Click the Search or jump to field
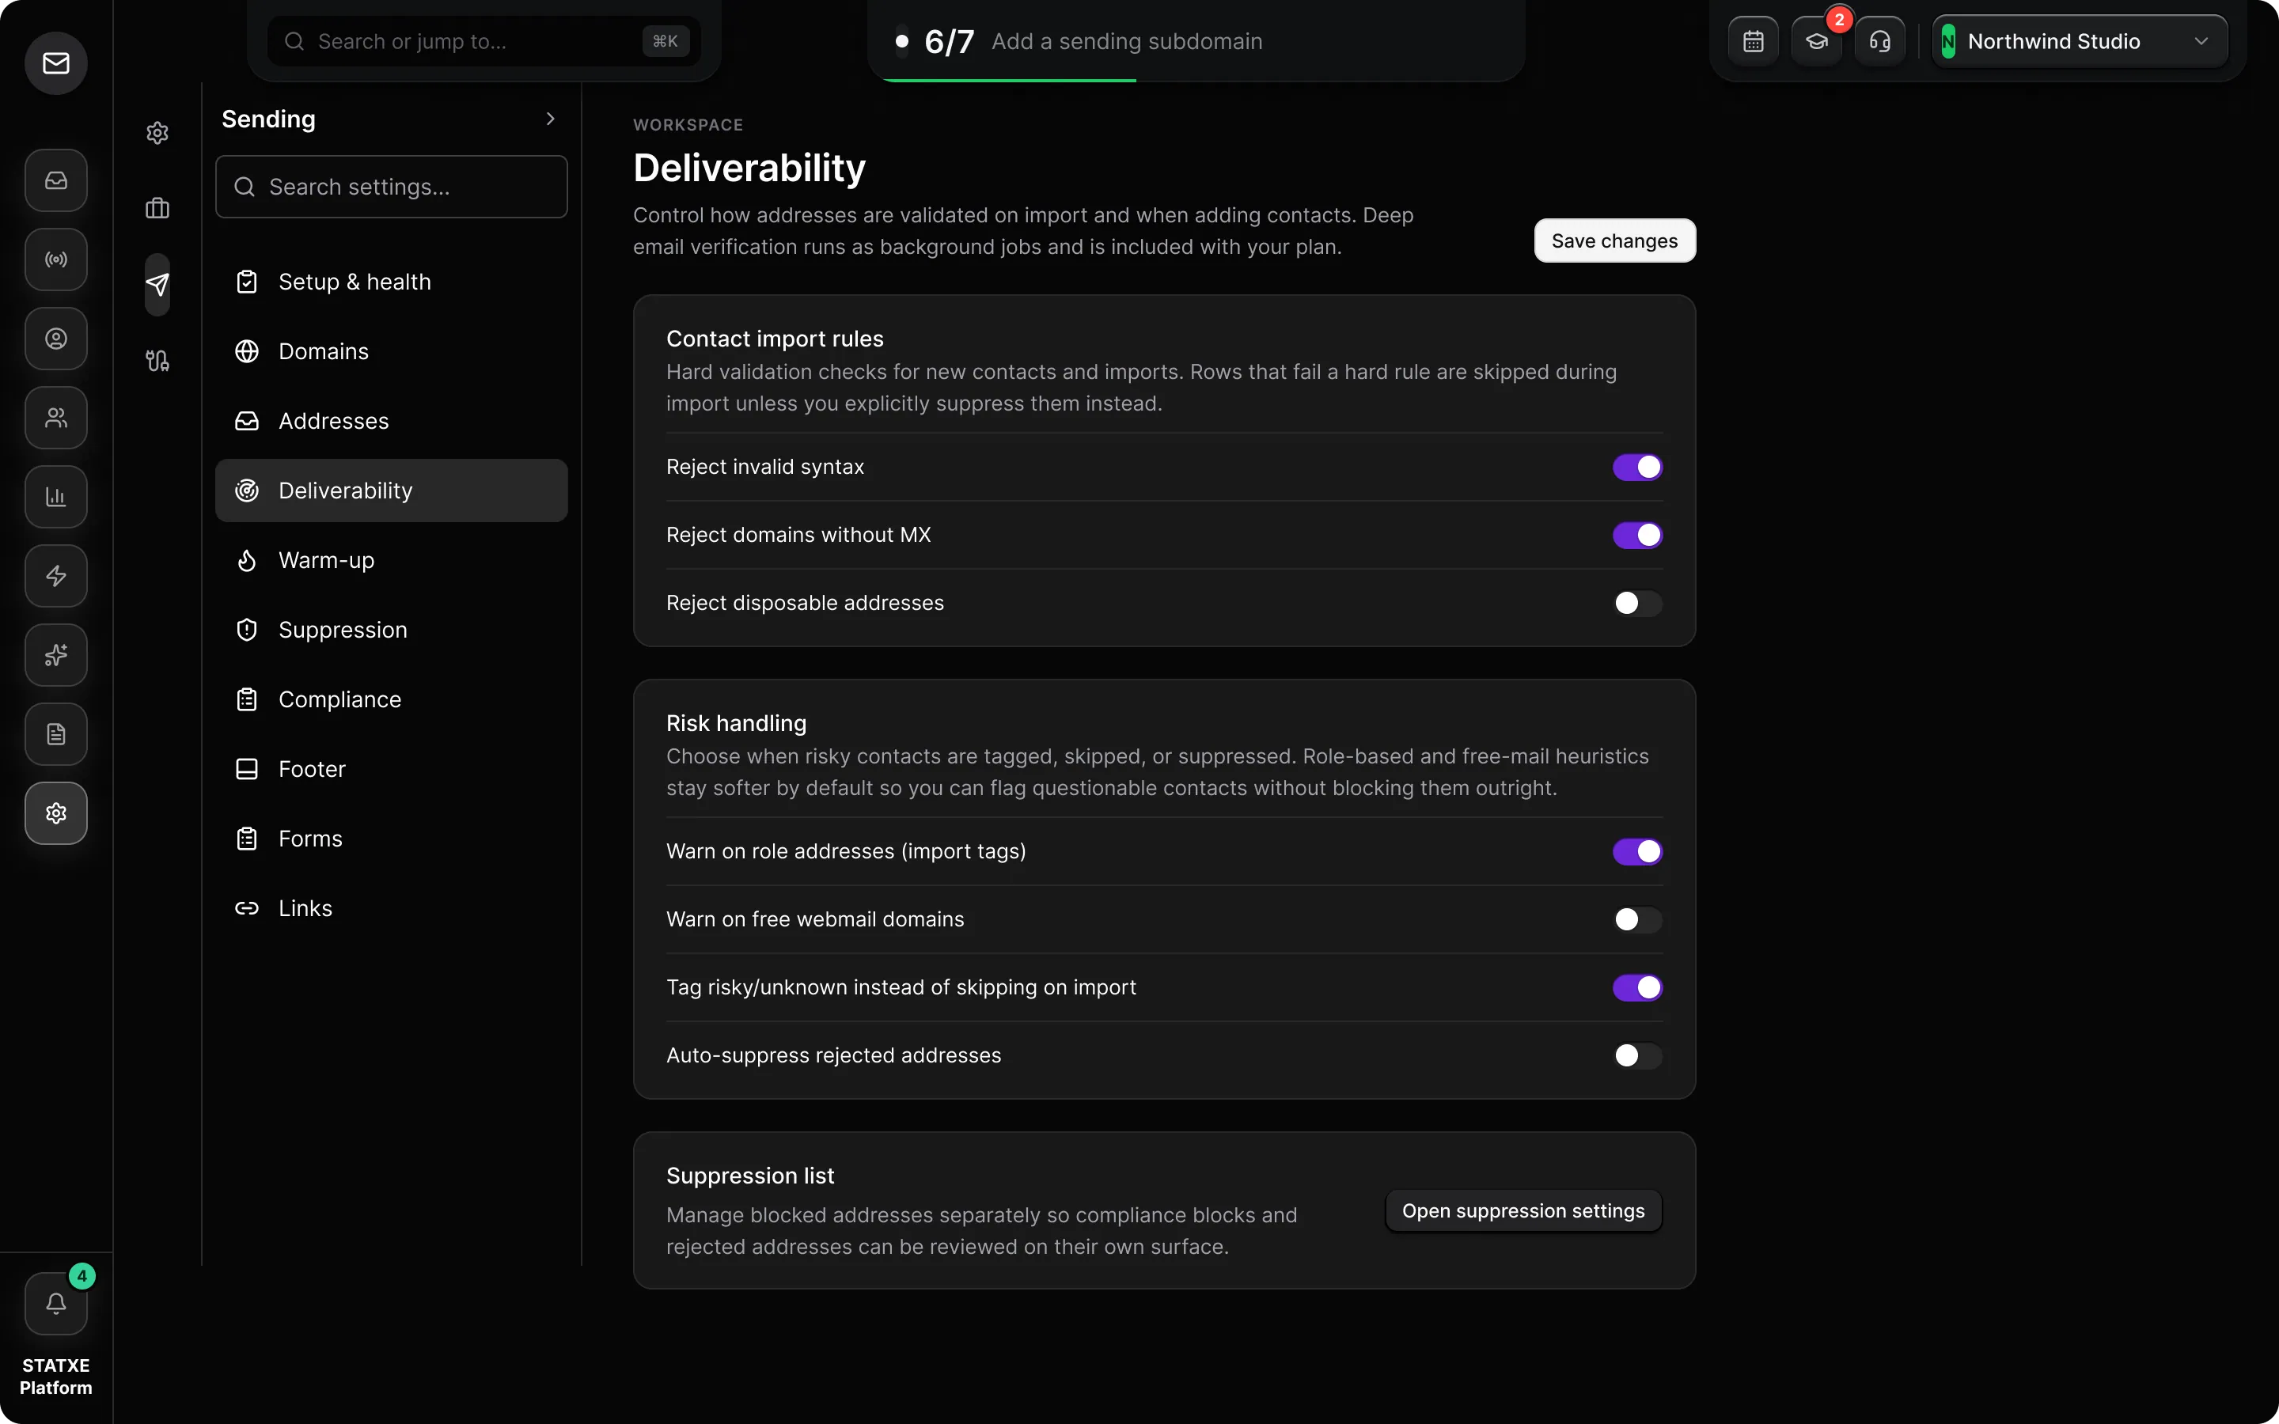The image size is (2279, 1424). (483, 41)
